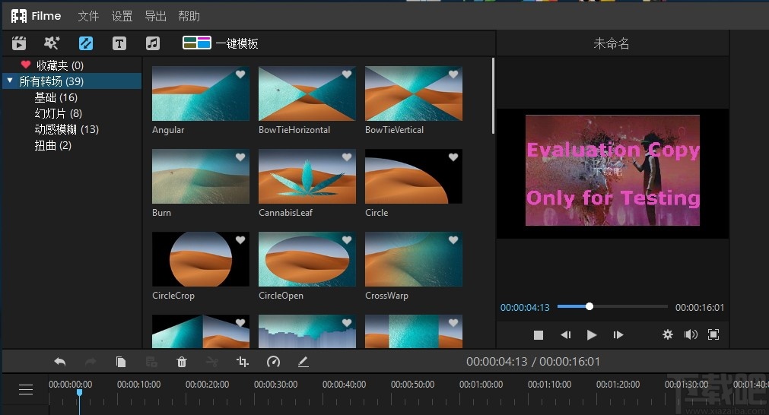769x415 pixels.
Task: Select the transitions tab icon
Action: click(86, 43)
